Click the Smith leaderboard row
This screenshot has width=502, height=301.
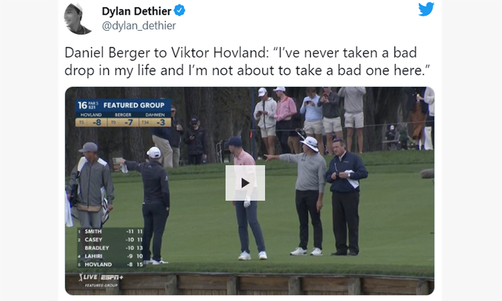110,231
